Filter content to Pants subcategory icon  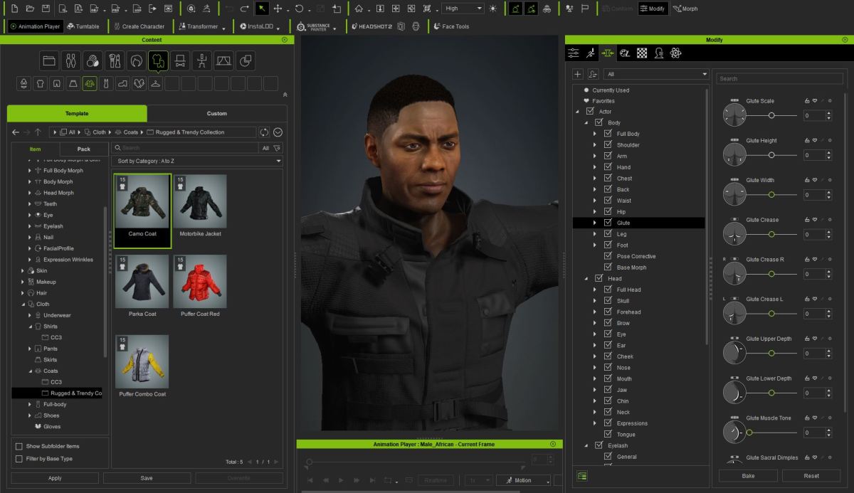[57, 84]
